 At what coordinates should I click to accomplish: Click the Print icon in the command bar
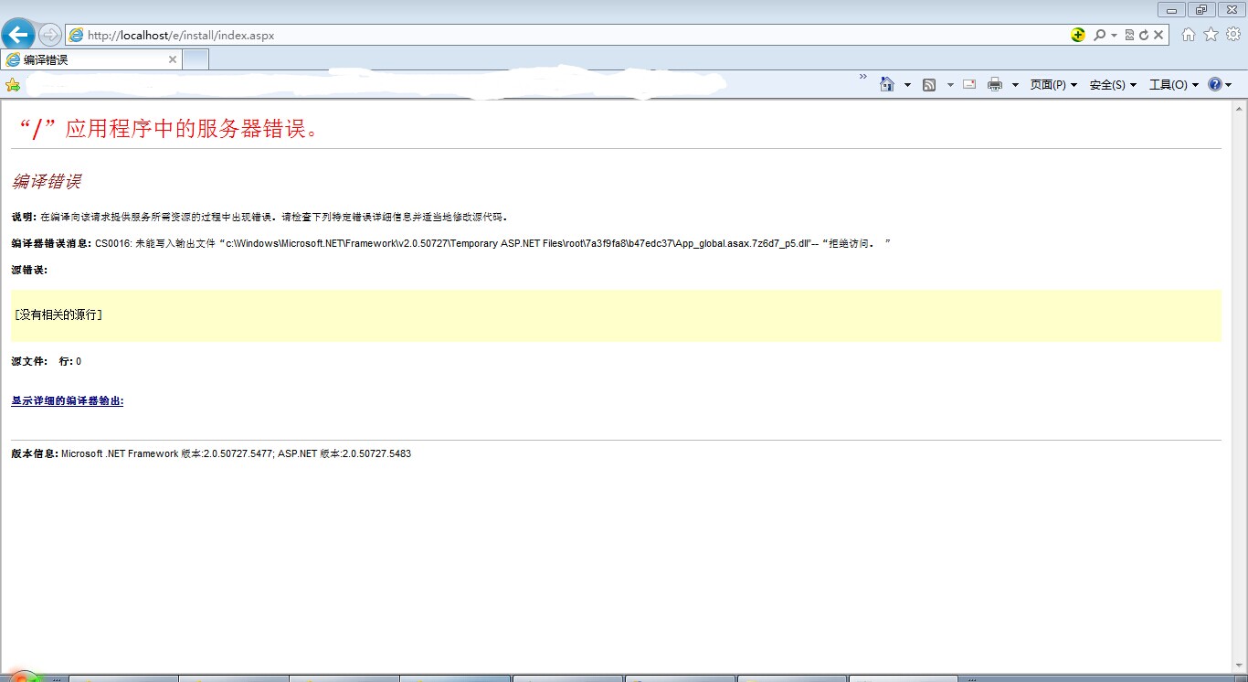[x=995, y=84]
